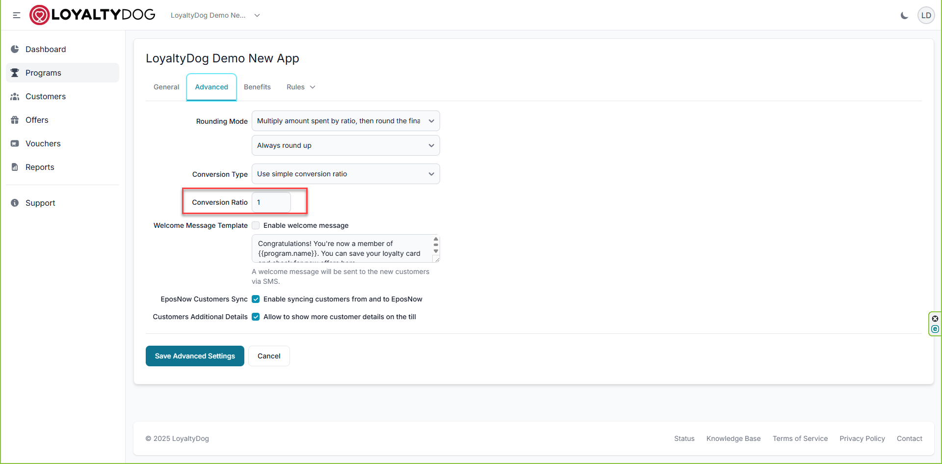Click the green e widget icon
This screenshot has height=464, width=942.
click(935, 329)
